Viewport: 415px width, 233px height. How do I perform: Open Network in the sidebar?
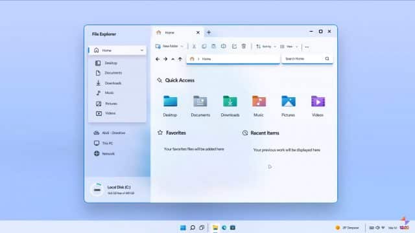pos(104,153)
